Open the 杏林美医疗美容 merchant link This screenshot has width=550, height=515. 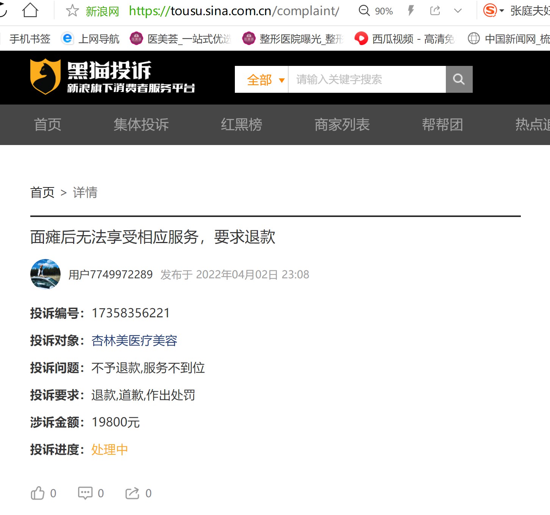pyautogui.click(x=134, y=340)
